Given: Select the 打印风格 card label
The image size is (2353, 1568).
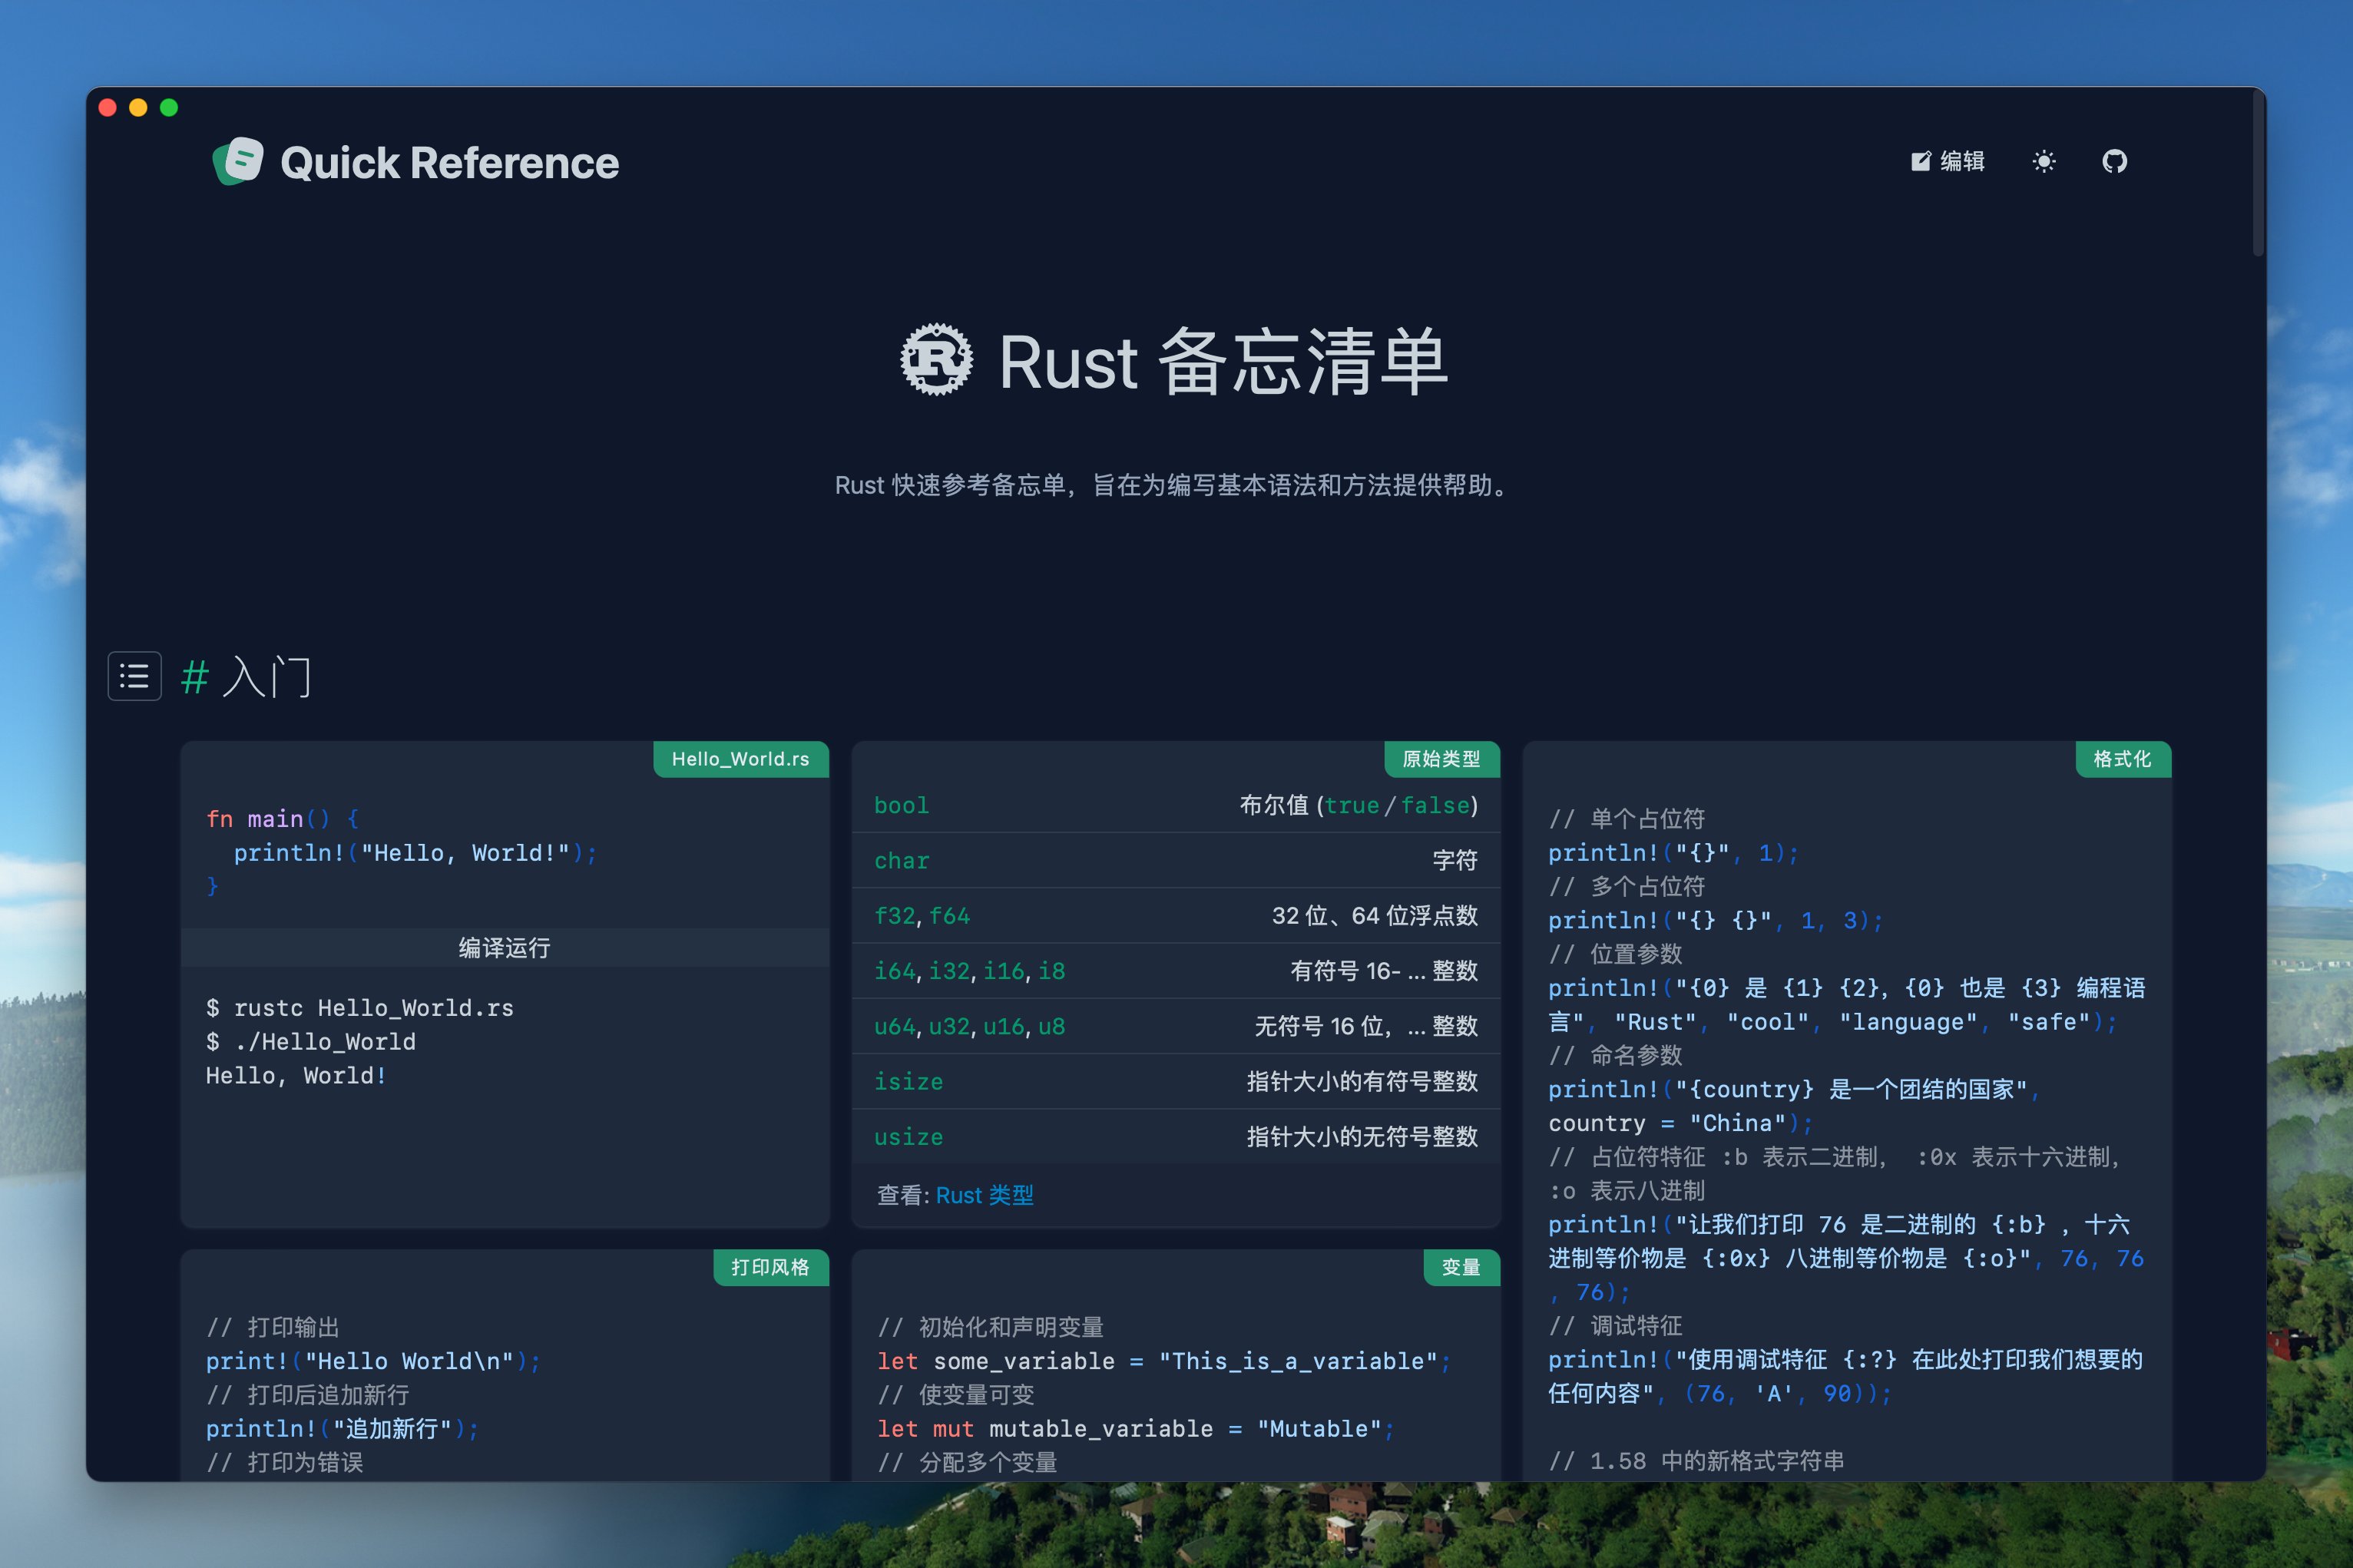Looking at the screenshot, I should coord(770,1267).
